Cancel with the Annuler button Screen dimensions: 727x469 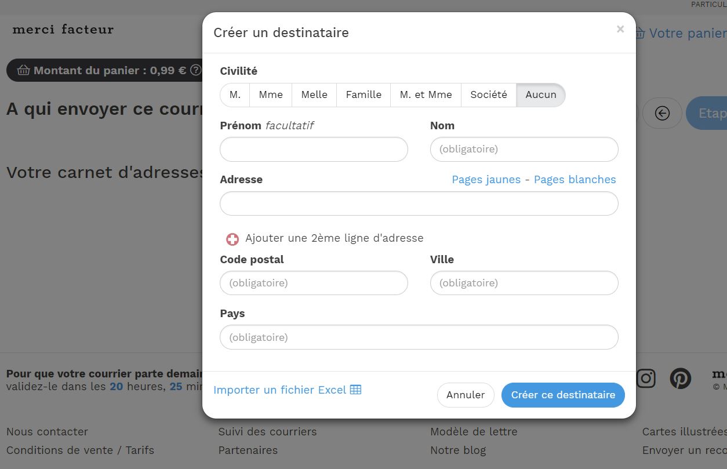pyautogui.click(x=466, y=395)
